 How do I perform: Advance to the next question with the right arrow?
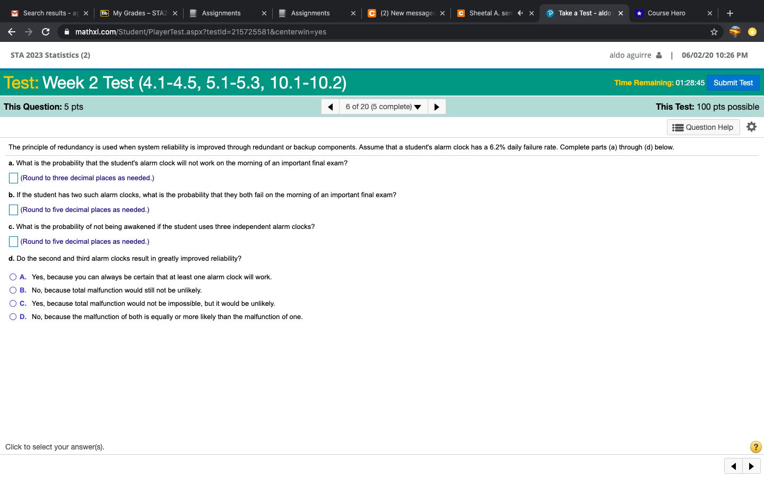437,106
